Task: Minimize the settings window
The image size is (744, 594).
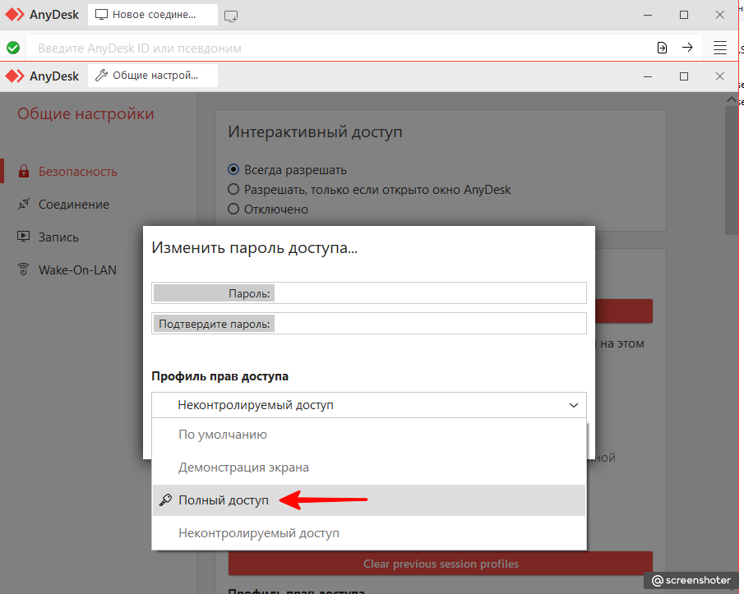Action: (x=648, y=76)
